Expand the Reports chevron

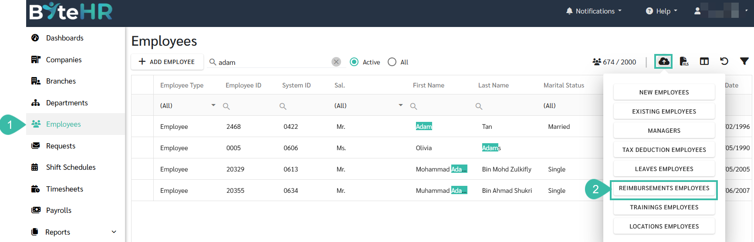(x=114, y=232)
